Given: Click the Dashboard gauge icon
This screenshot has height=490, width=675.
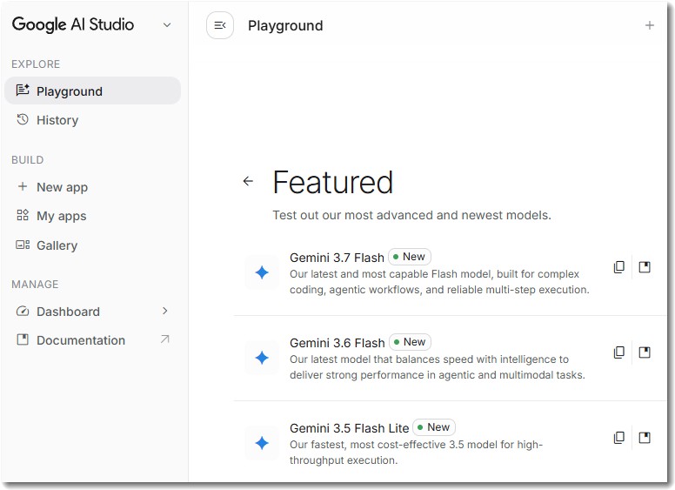Looking at the screenshot, I should pos(23,311).
